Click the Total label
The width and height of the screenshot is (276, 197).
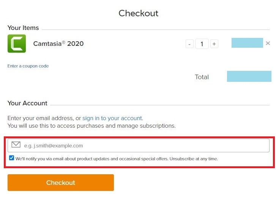click(x=202, y=77)
